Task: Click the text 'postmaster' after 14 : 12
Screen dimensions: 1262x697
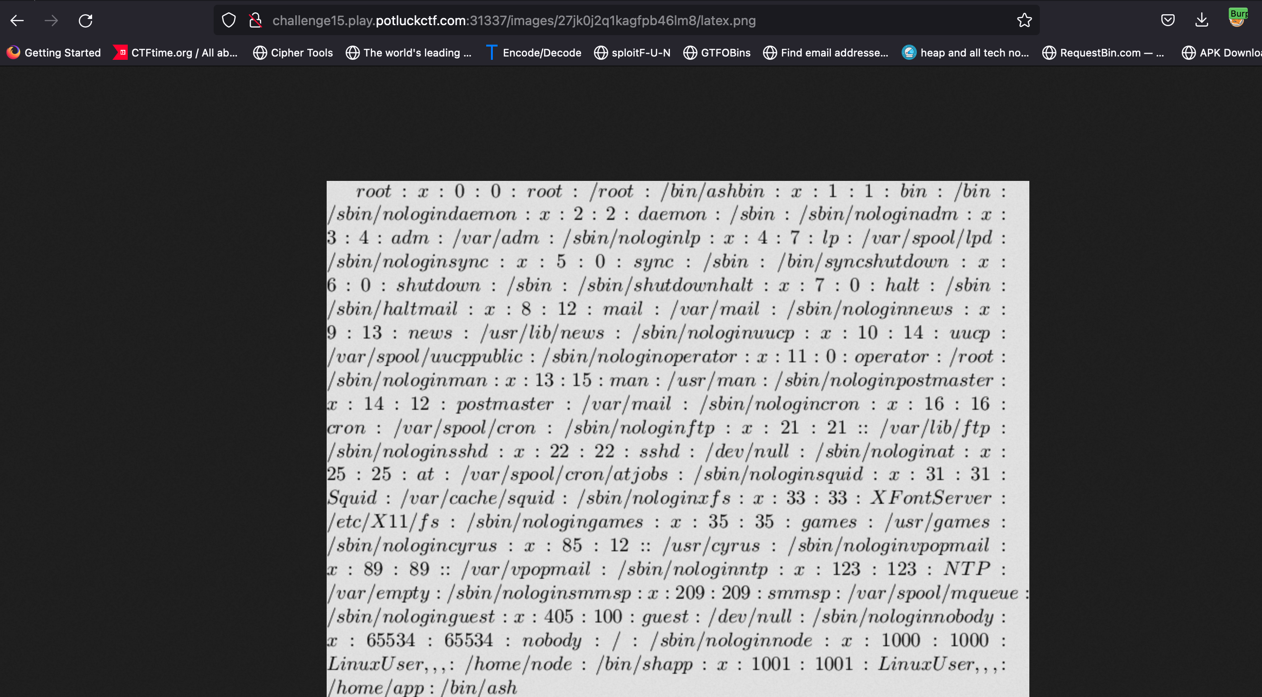Action: (x=505, y=405)
